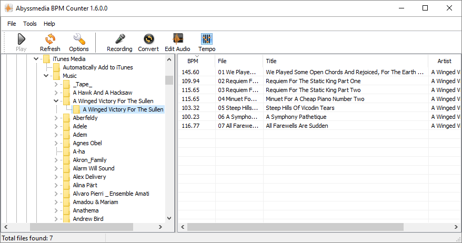
Task: Collapse the iTunes Media tree node
Action: pos(36,59)
